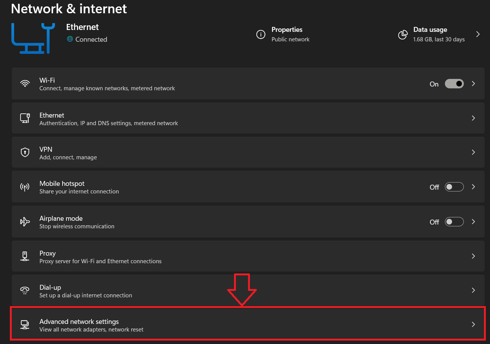
Task: Click the Airplane mode plane icon
Action: [25, 222]
